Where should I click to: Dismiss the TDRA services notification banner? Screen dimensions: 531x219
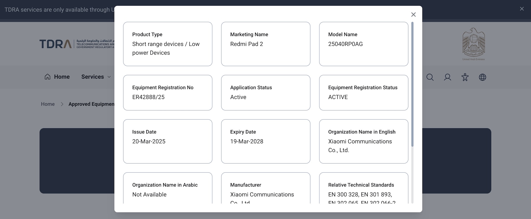[x=522, y=9]
